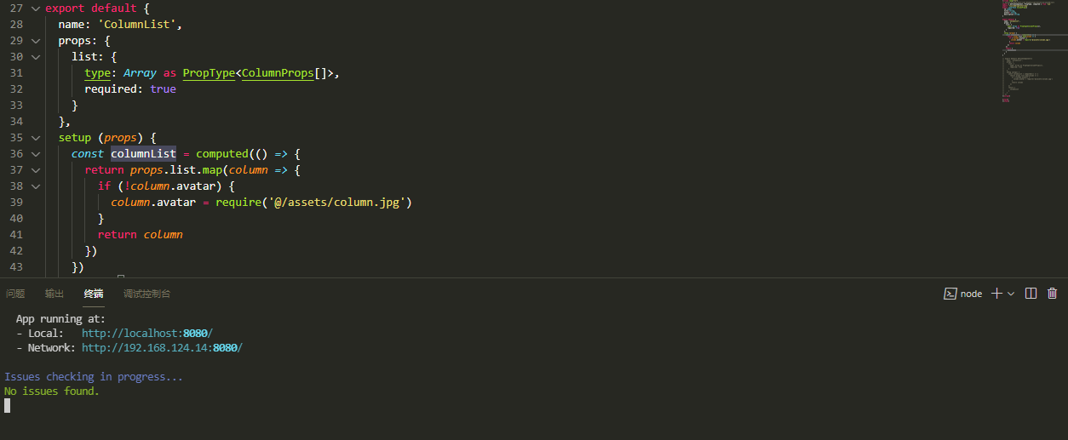Viewport: 1068px width, 440px height.
Task: Collapse the export default block at line 27
Action: click(35, 8)
